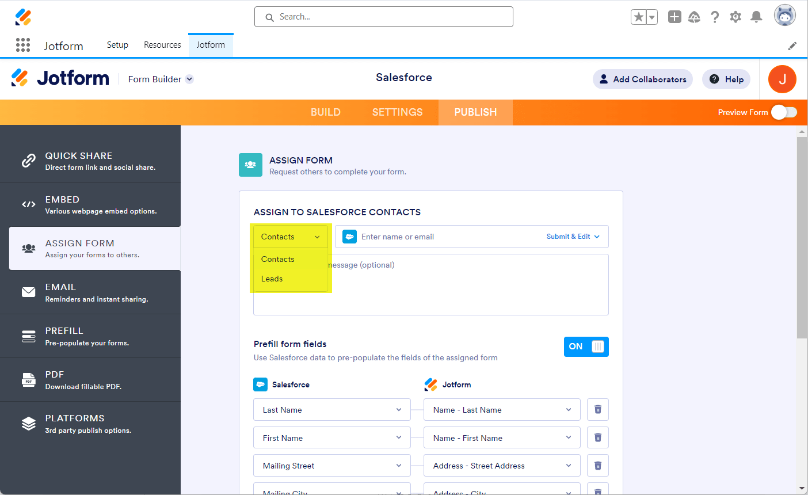The width and height of the screenshot is (808, 495).
Task: Click the optional message text area
Action: click(x=431, y=285)
